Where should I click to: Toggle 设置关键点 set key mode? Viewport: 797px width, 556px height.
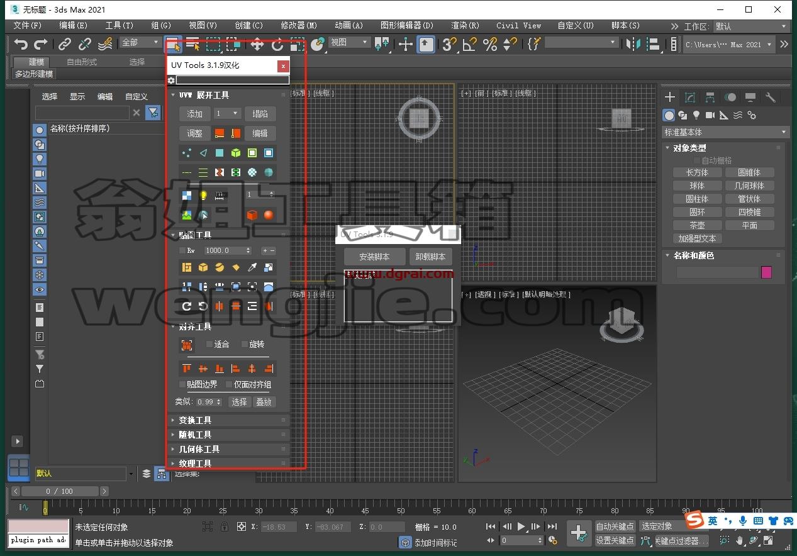click(x=615, y=540)
